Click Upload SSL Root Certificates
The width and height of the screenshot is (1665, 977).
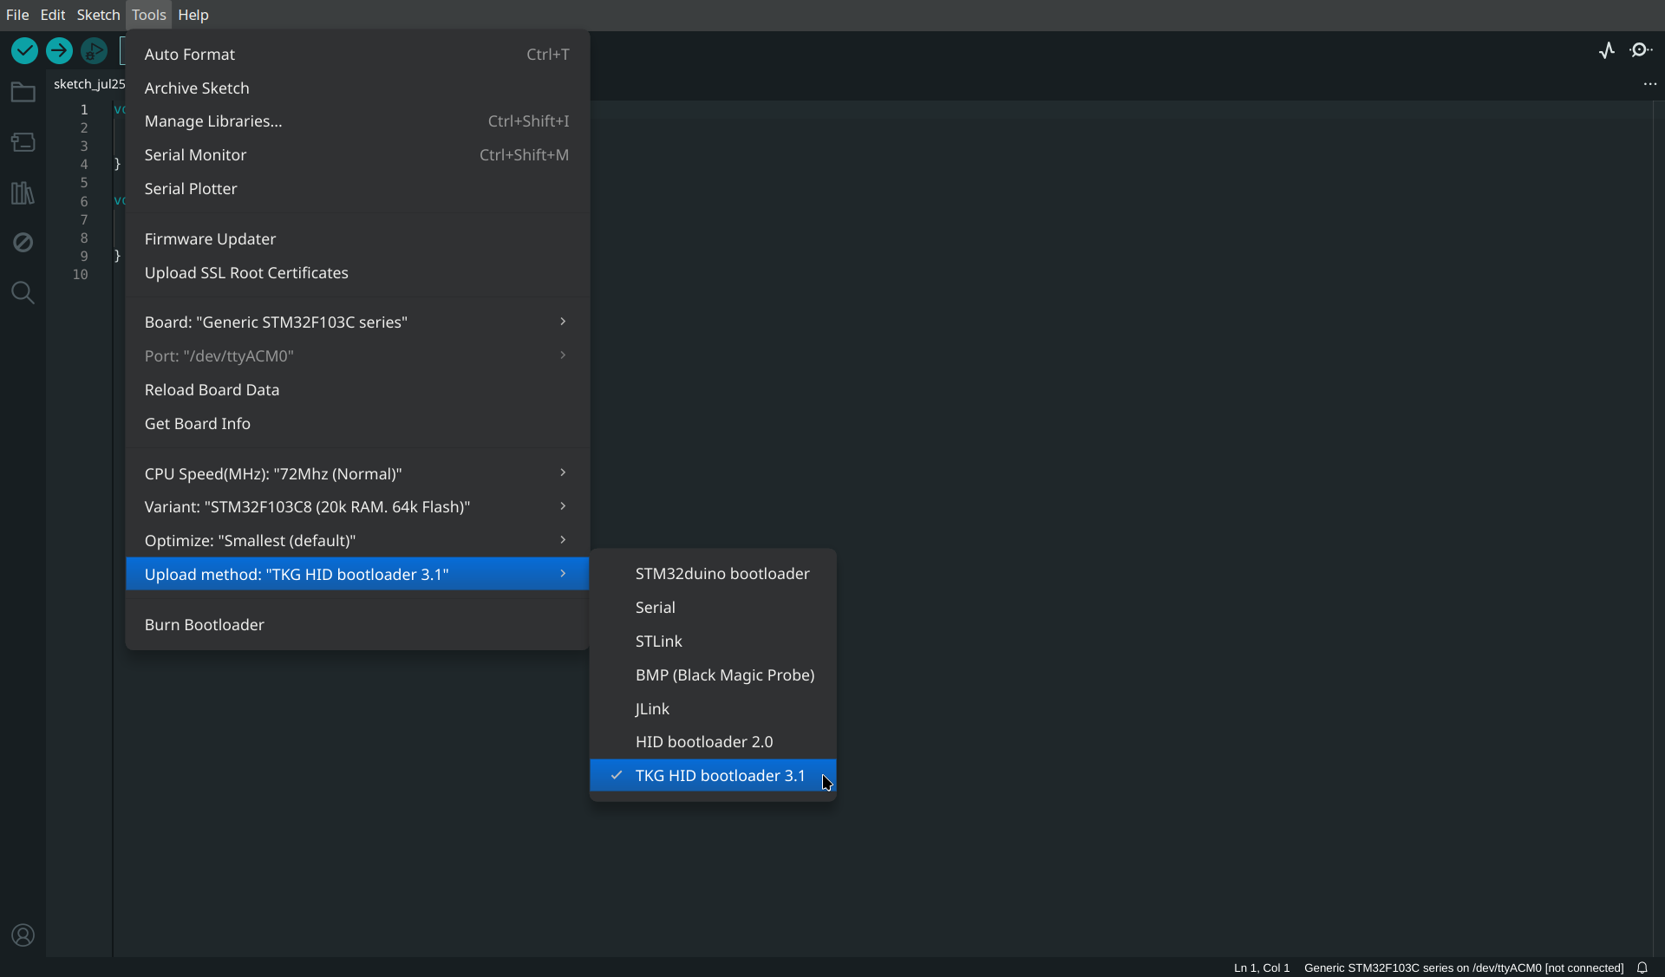(x=357, y=273)
